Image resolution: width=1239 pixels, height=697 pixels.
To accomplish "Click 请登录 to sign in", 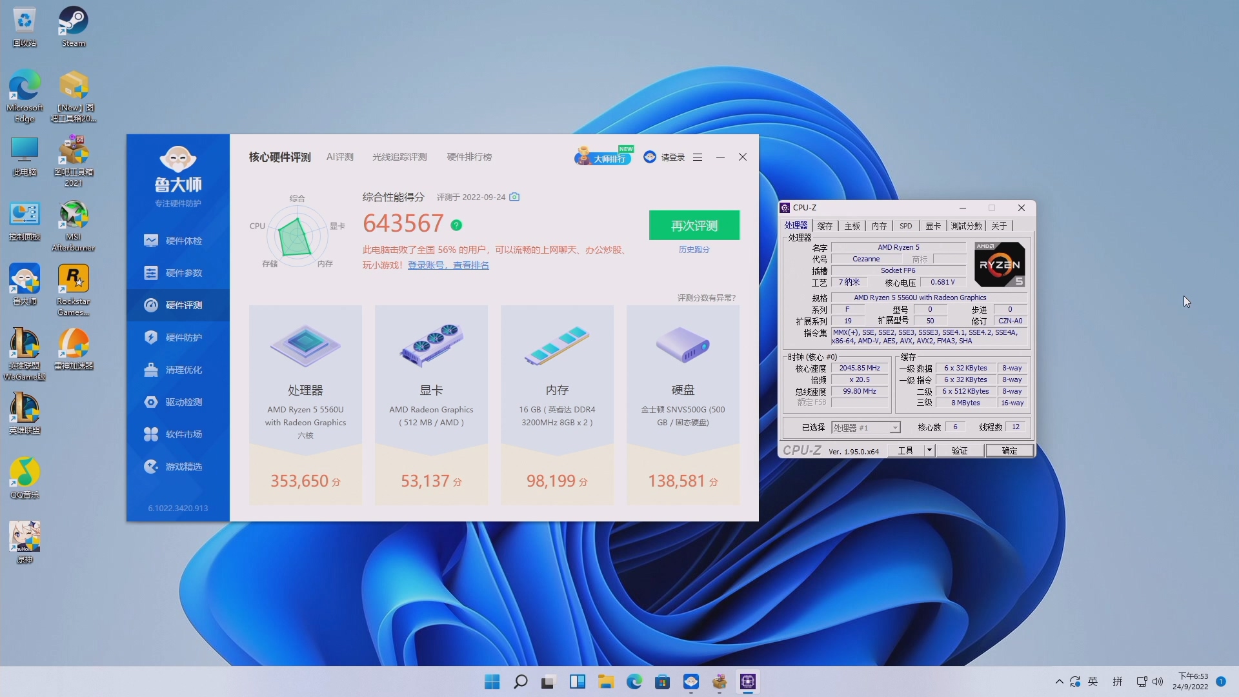I will [x=671, y=157].
